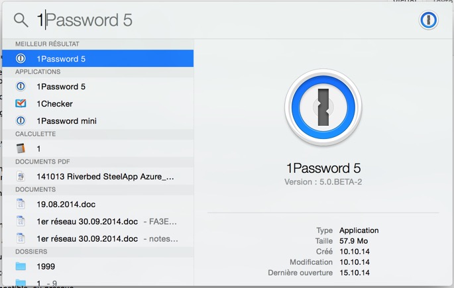The width and height of the screenshot is (454, 288).
Task: Click the PDF icon of Riverbed document
Action: pyautogui.click(x=21, y=176)
